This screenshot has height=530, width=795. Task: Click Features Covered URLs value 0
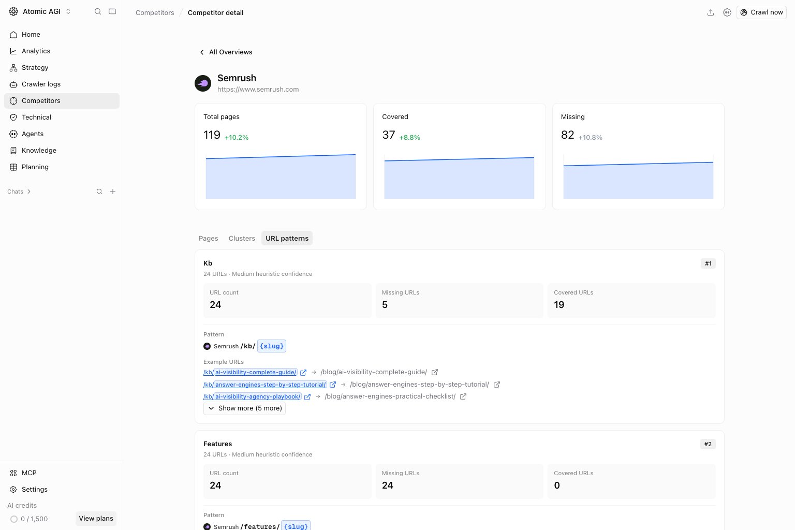[557, 485]
